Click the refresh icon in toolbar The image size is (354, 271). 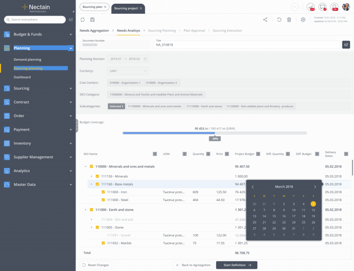coord(83,20)
